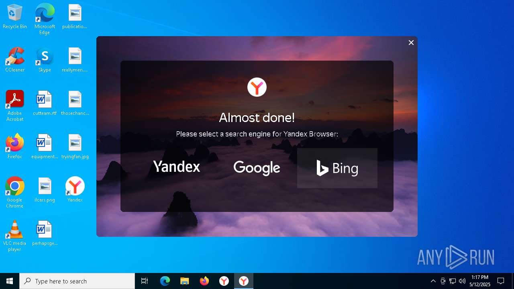Click active Yandex installer taskbar icon
The height and width of the screenshot is (289, 514).
(x=244, y=281)
